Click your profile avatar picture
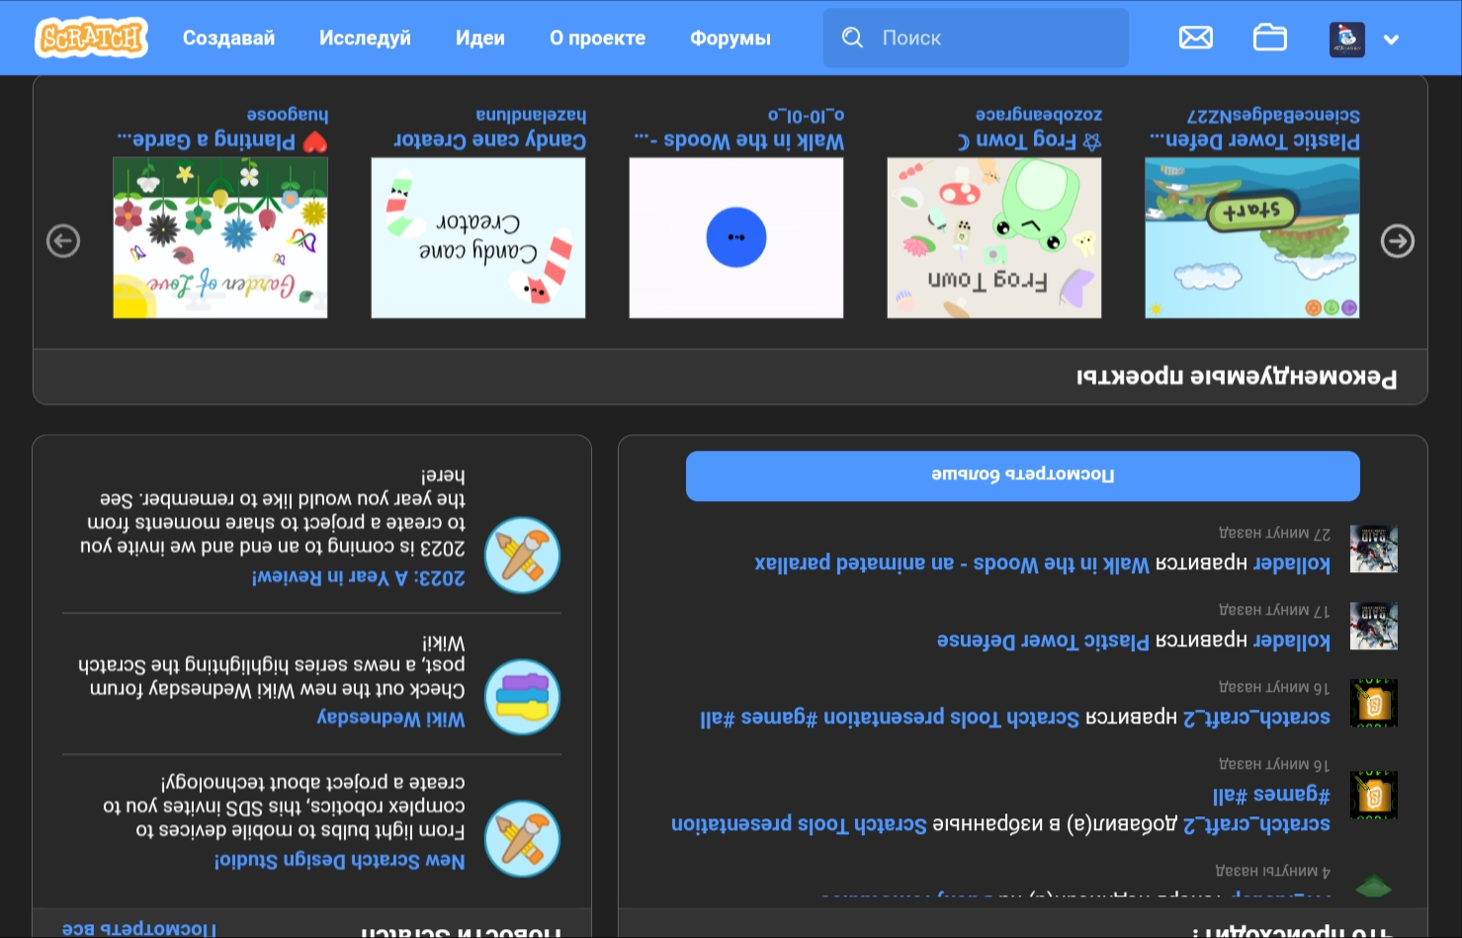The width and height of the screenshot is (1462, 938). [x=1346, y=39]
